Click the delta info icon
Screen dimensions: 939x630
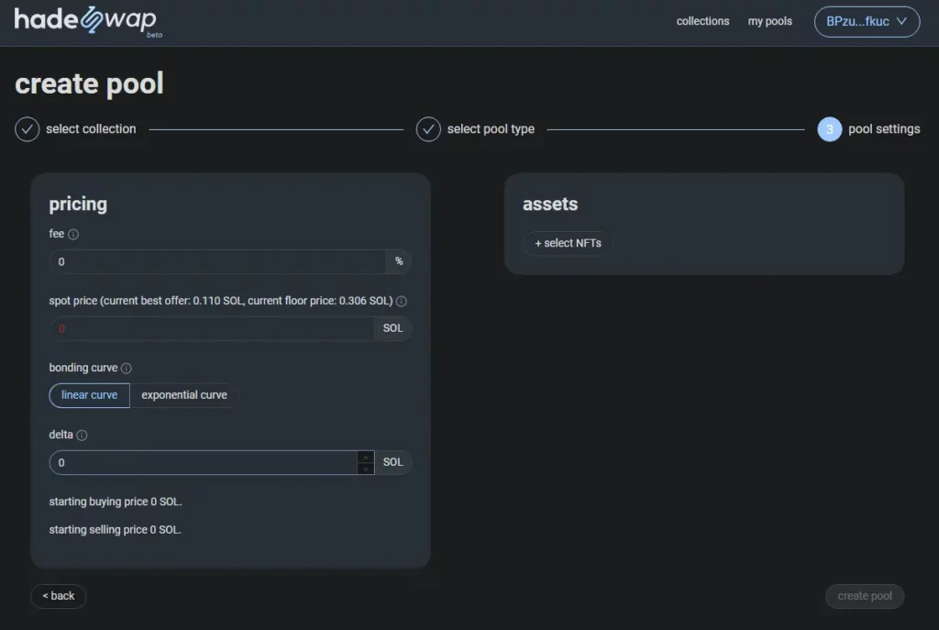pos(82,436)
